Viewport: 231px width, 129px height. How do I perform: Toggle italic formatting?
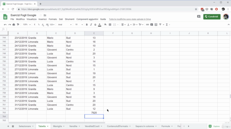[x=91, y=25]
